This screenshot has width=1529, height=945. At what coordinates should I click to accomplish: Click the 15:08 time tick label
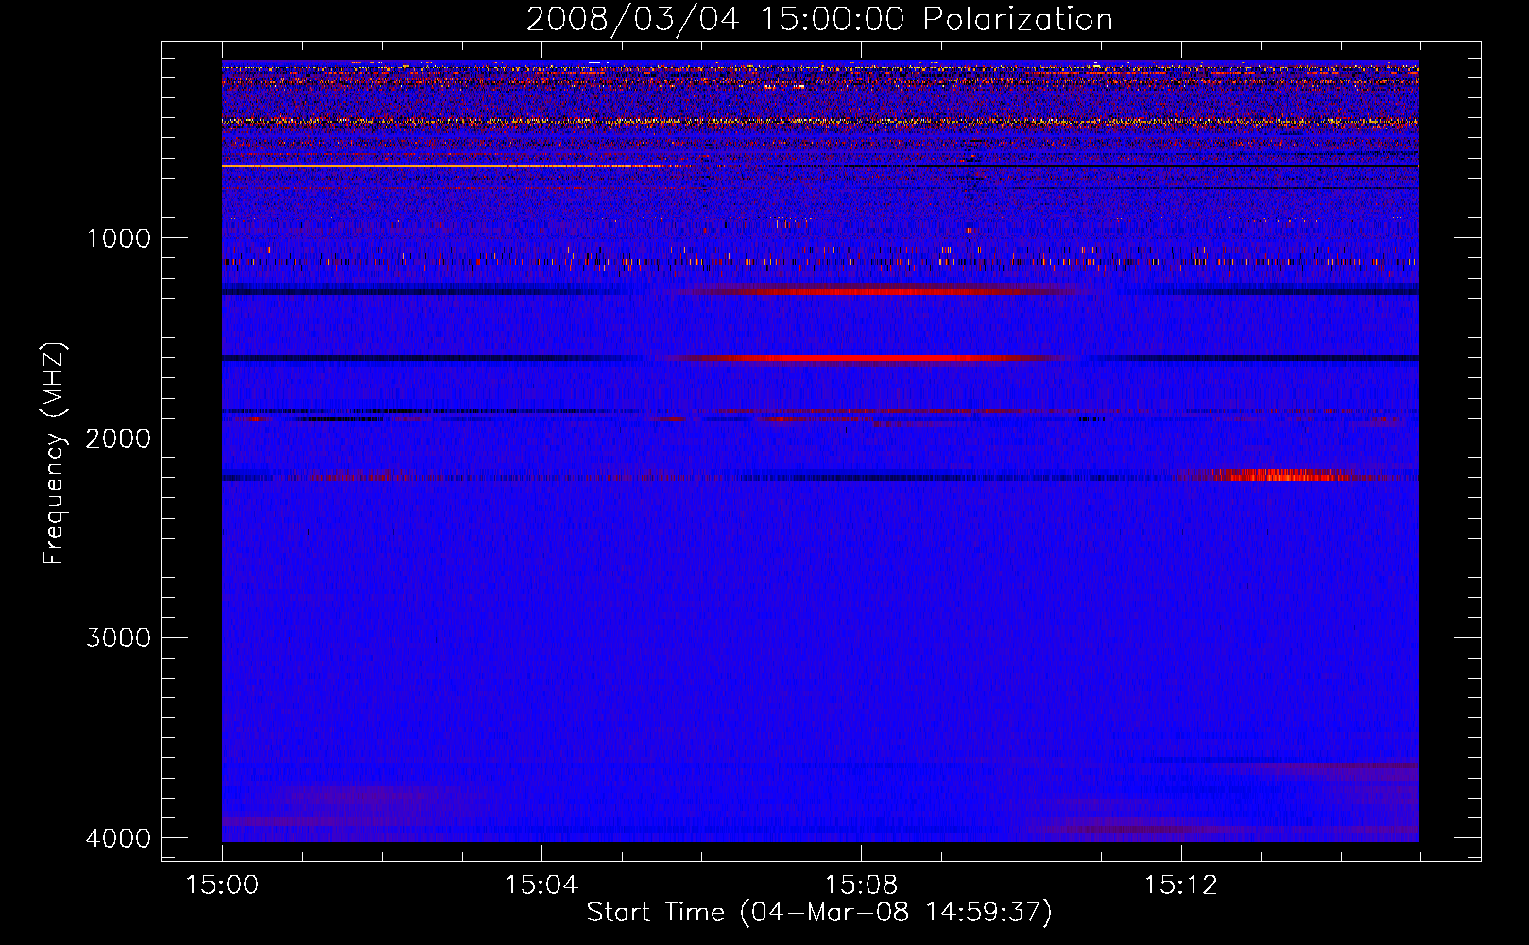point(861,885)
